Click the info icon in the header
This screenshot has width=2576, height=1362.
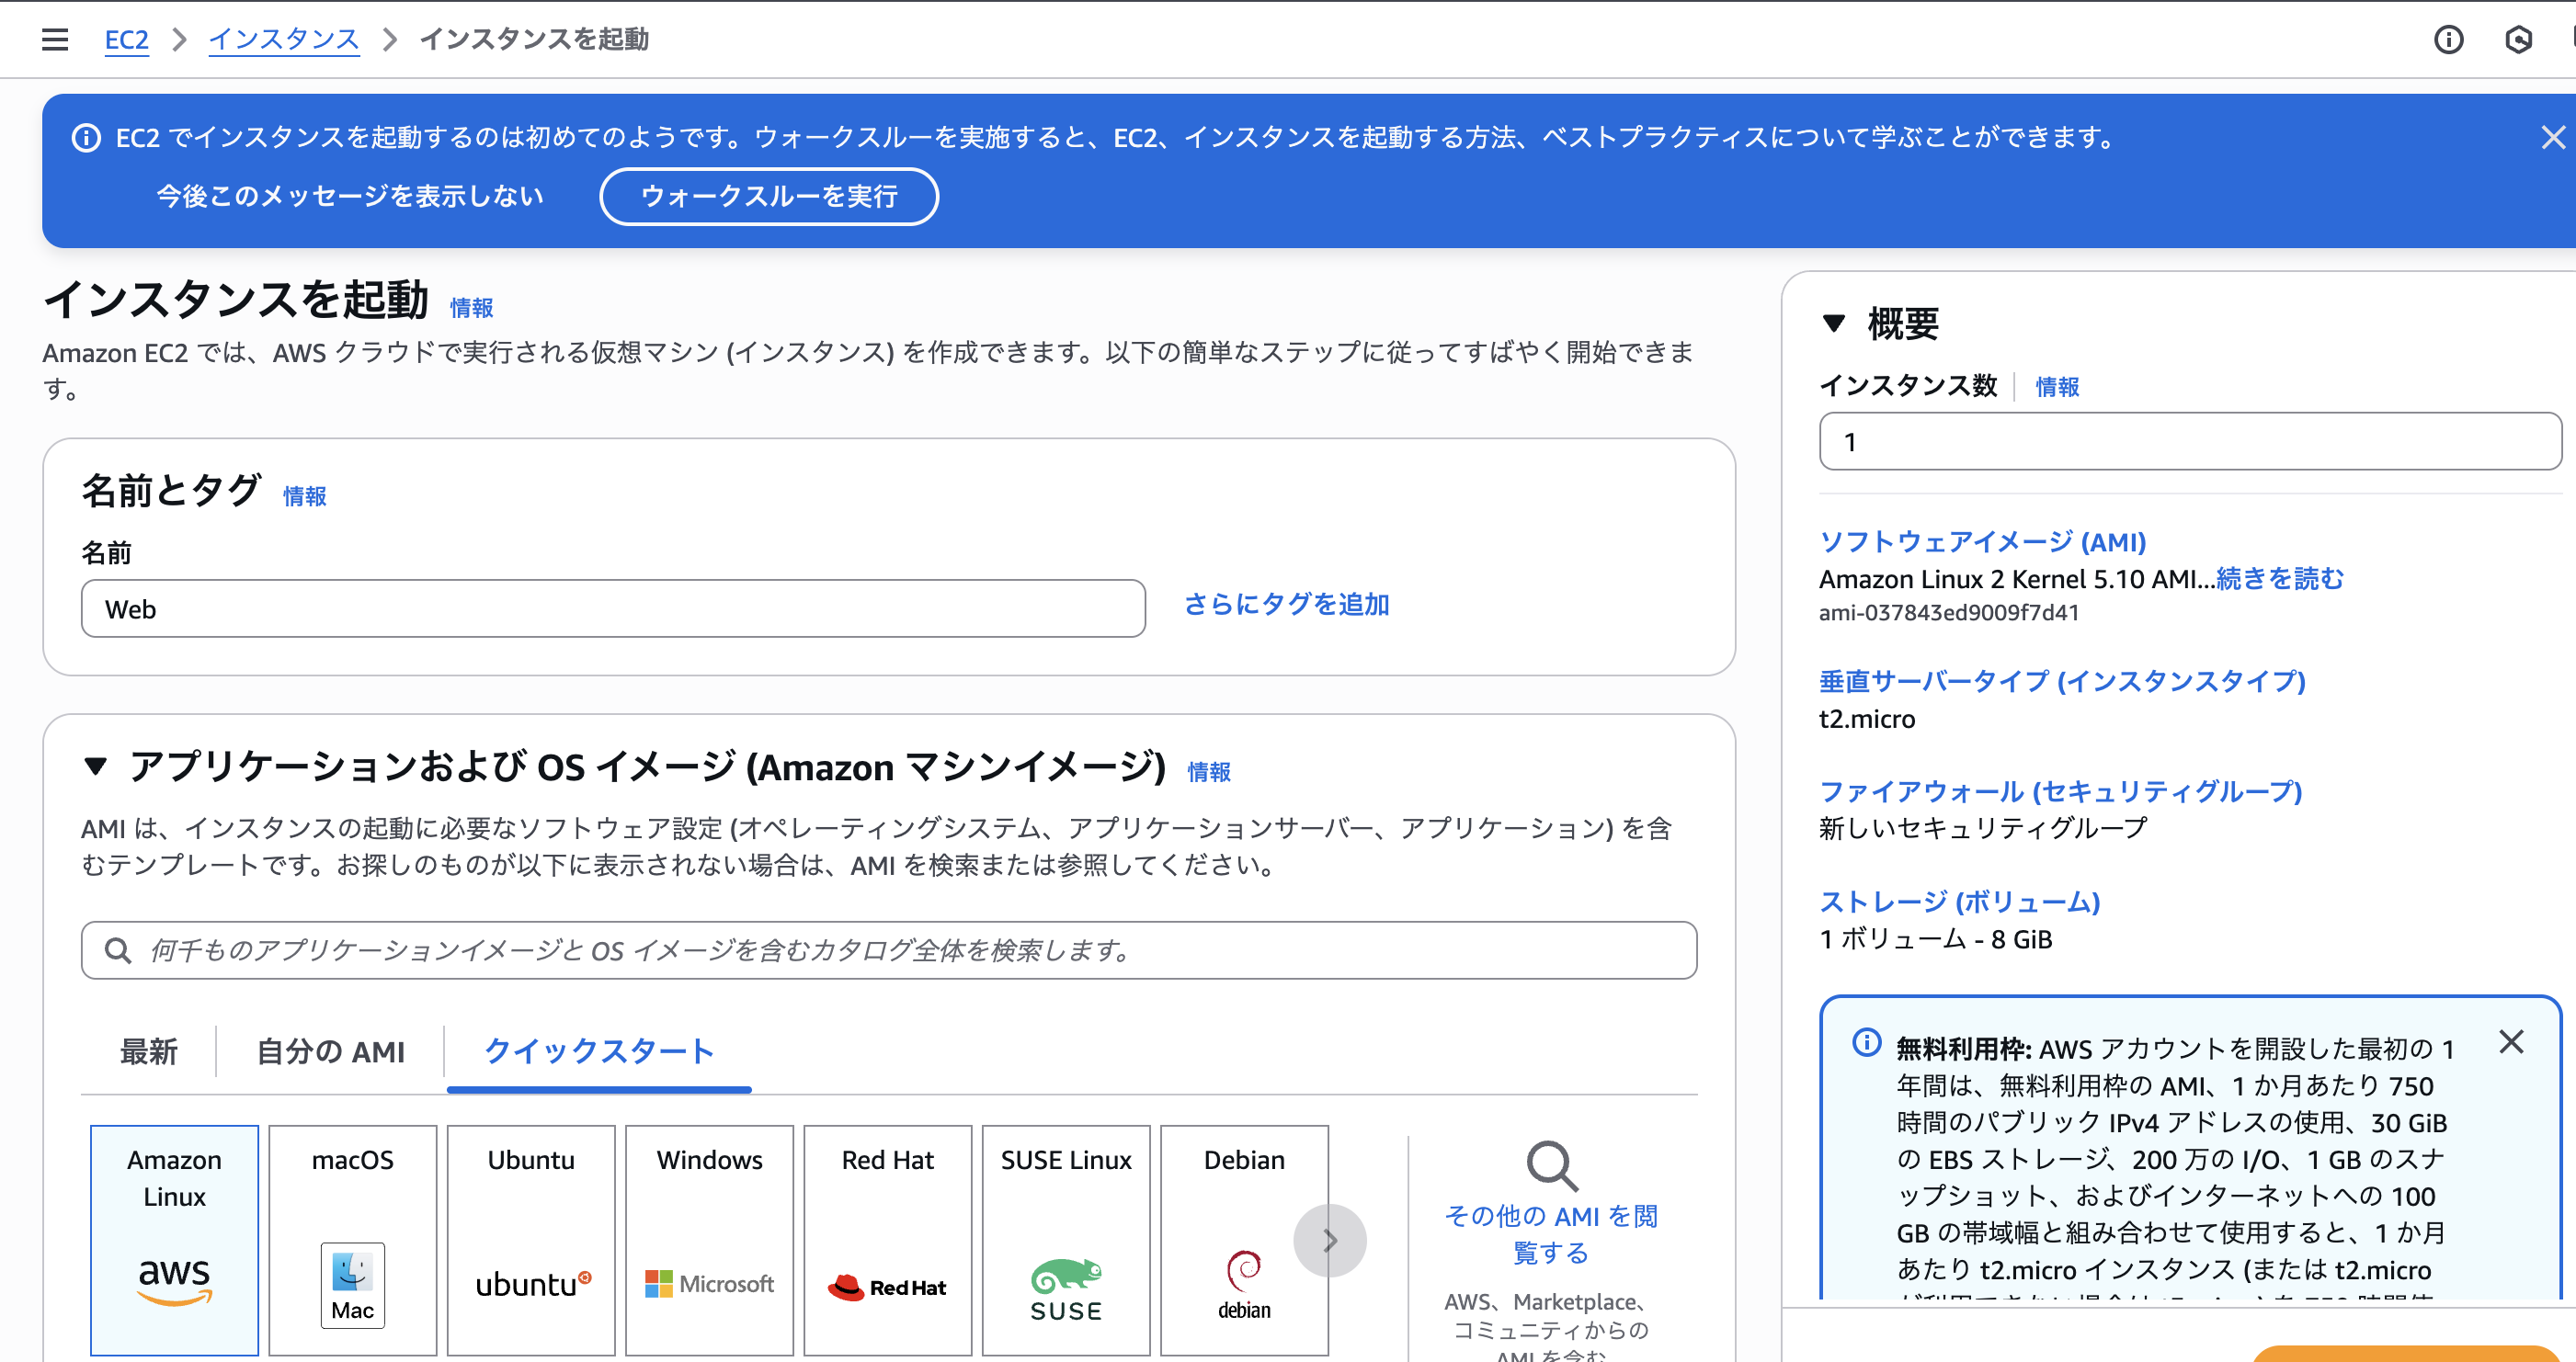click(x=2449, y=39)
